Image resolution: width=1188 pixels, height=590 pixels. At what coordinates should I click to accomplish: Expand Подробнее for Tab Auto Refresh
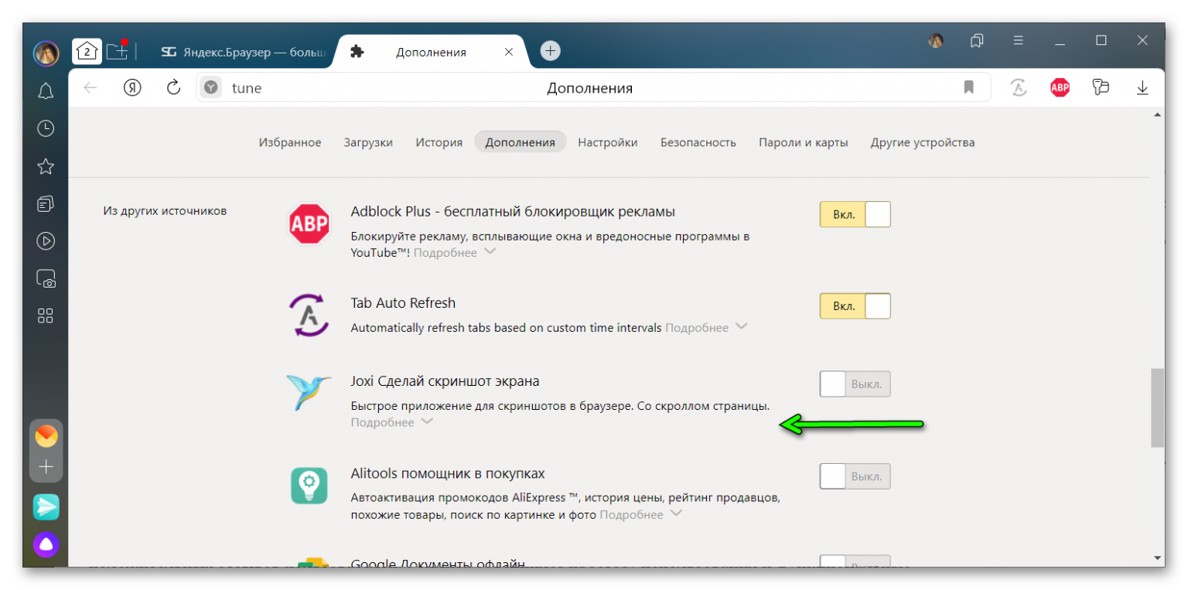(705, 328)
